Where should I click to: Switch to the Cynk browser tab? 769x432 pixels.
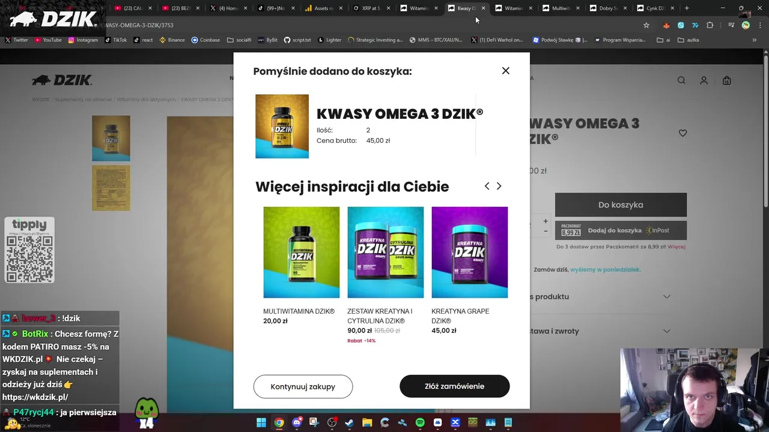(656, 8)
